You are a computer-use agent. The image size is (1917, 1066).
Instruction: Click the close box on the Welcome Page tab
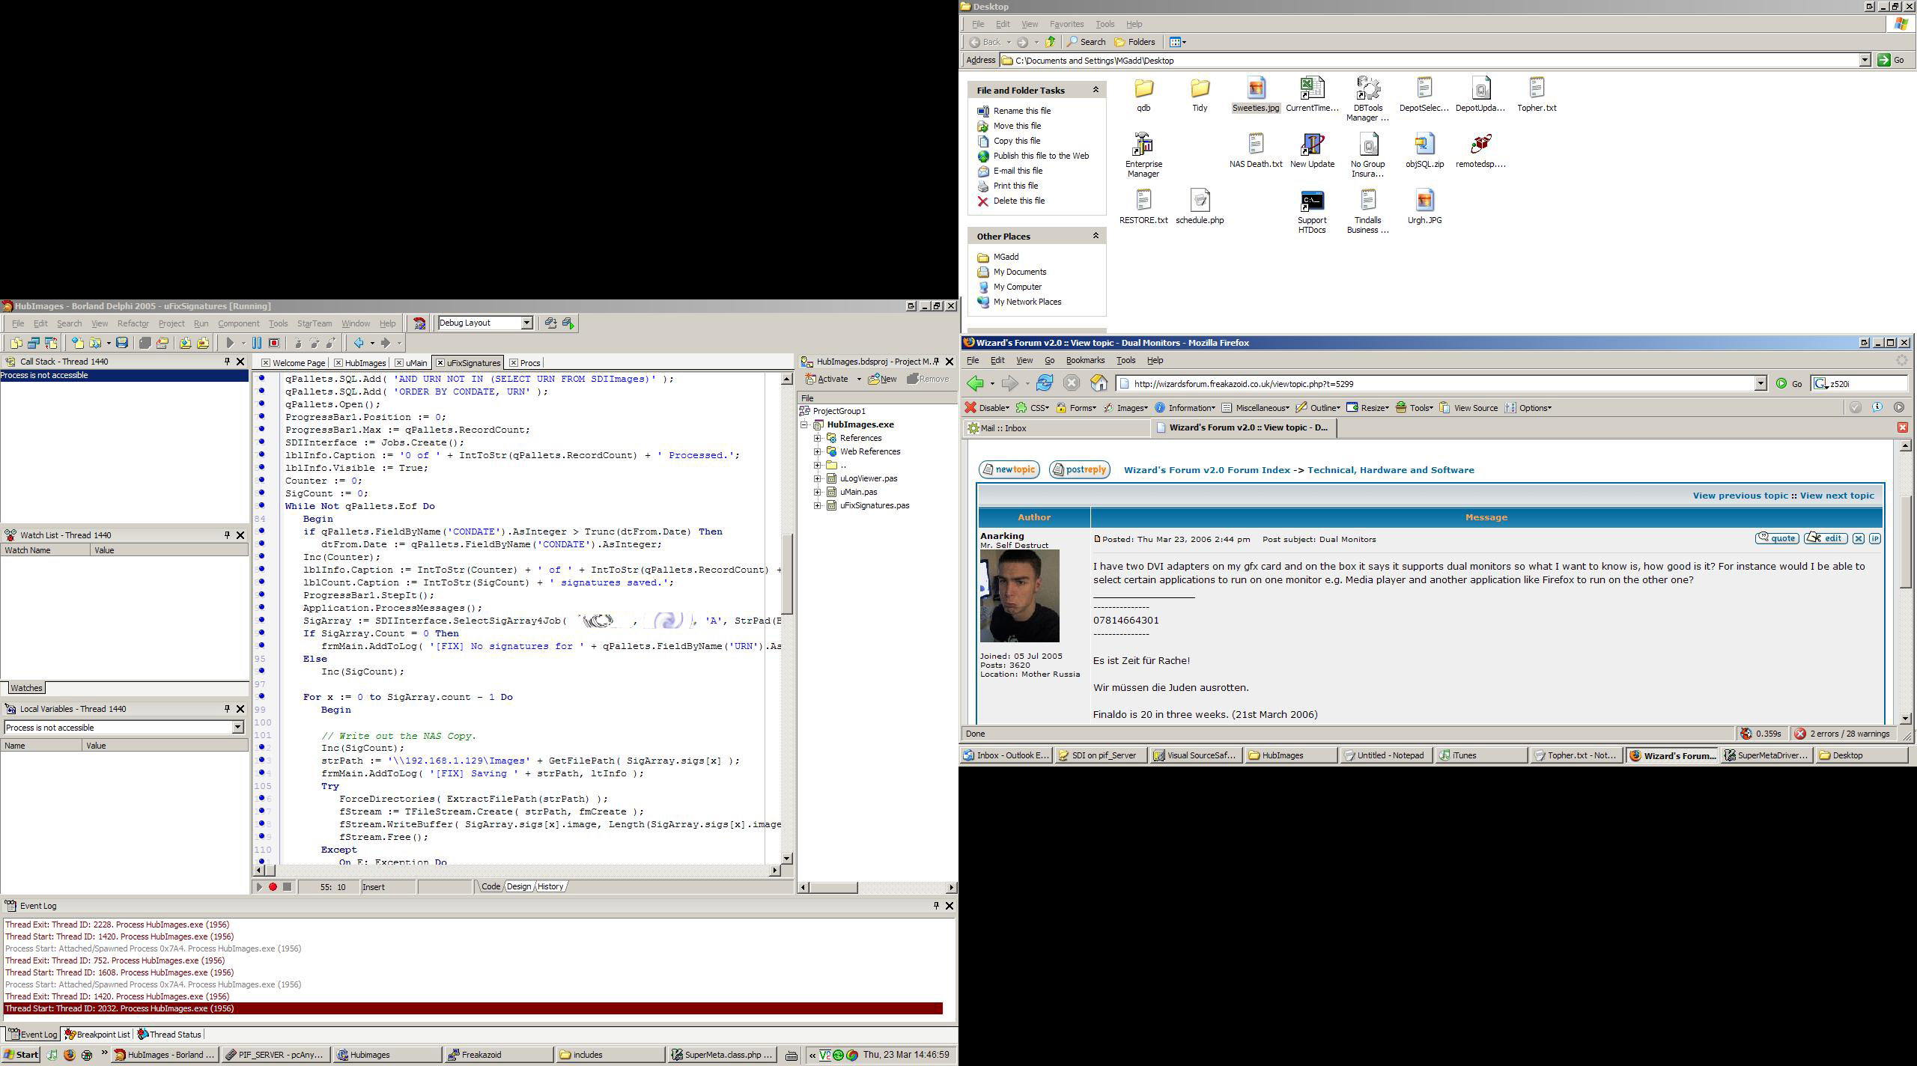click(x=266, y=363)
